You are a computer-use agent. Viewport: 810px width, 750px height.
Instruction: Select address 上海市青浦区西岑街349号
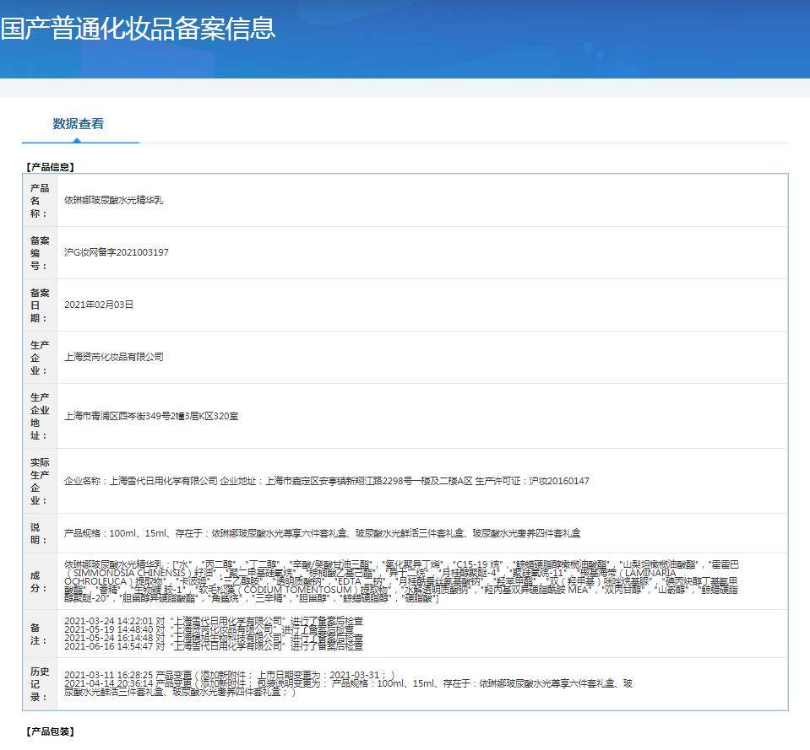151,416
